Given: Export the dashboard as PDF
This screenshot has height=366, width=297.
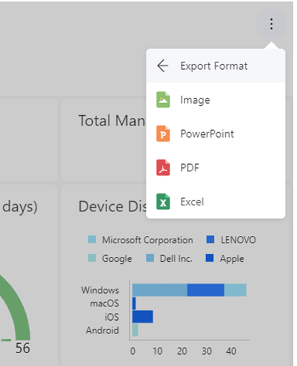Looking at the screenshot, I should tap(216, 167).
